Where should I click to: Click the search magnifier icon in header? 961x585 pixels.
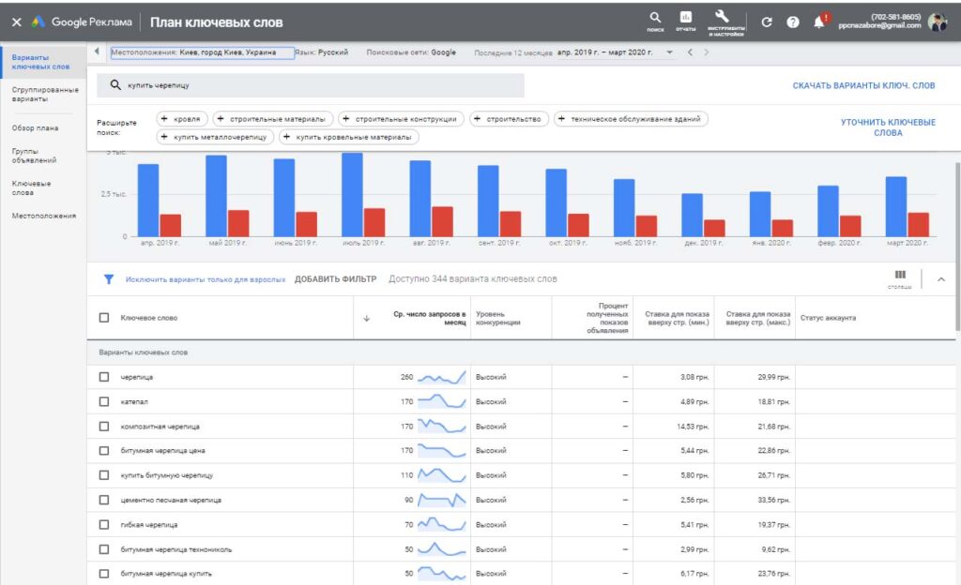click(655, 18)
